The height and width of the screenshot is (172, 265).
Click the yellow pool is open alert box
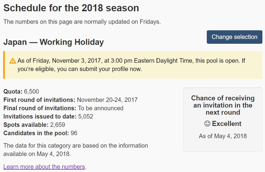[133, 65]
